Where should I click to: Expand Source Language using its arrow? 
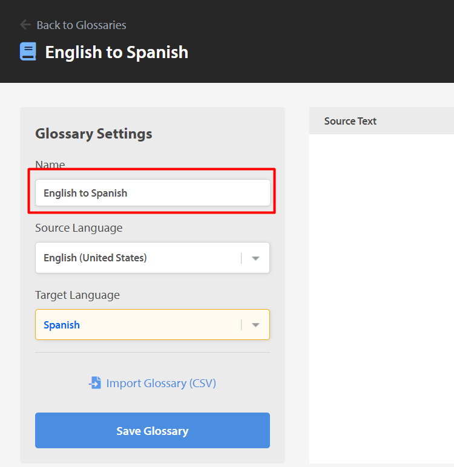[255, 258]
